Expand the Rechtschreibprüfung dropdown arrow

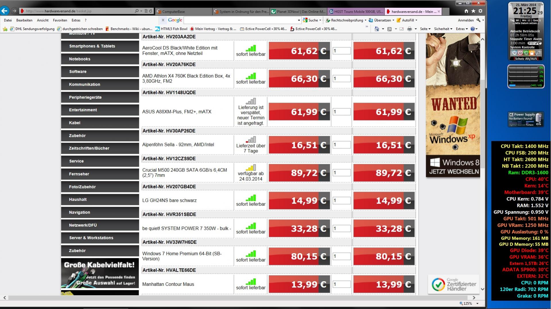[365, 20]
